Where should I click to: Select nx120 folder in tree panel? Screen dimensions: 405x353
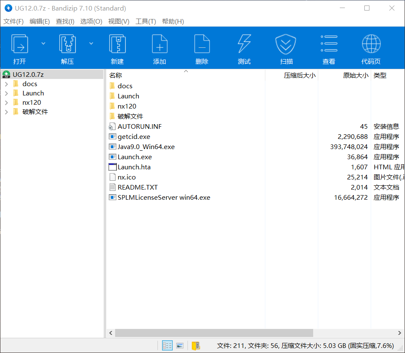[x=31, y=103]
